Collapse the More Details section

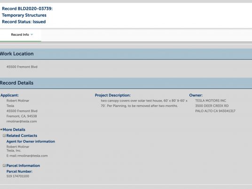[x=1, y=130]
